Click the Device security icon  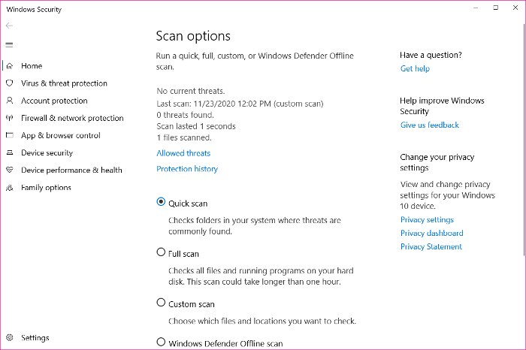pyautogui.click(x=9, y=152)
